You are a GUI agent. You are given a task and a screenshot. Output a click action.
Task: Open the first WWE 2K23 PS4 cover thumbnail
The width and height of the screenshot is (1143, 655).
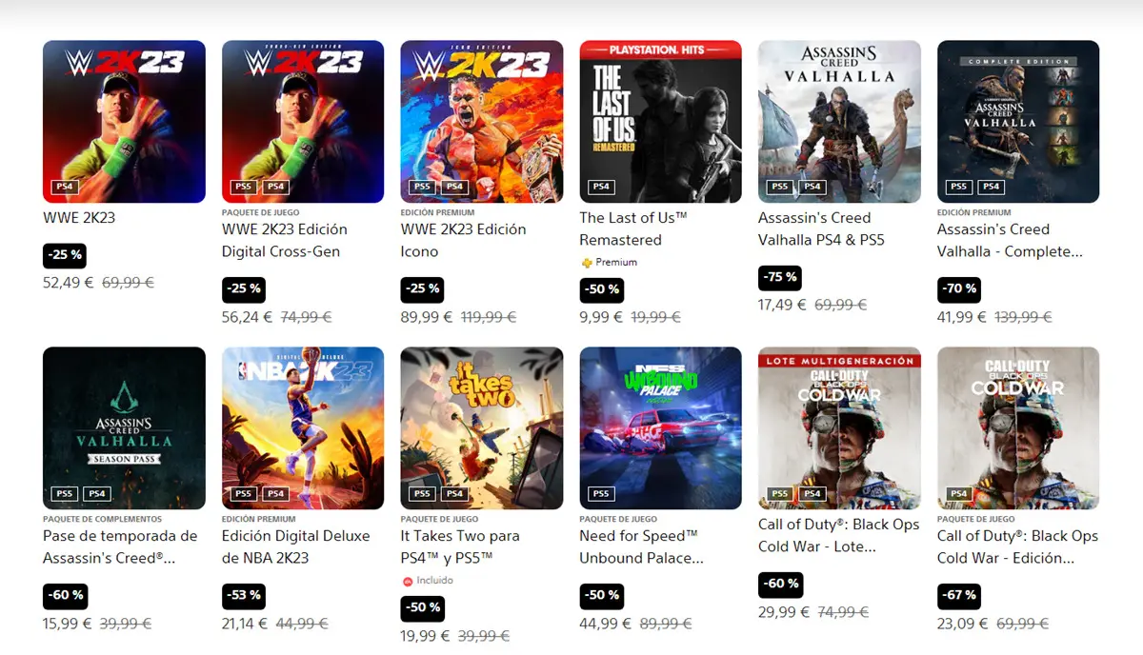[124, 121]
